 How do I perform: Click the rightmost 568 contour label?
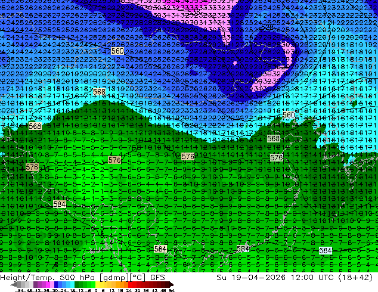coord(274,138)
